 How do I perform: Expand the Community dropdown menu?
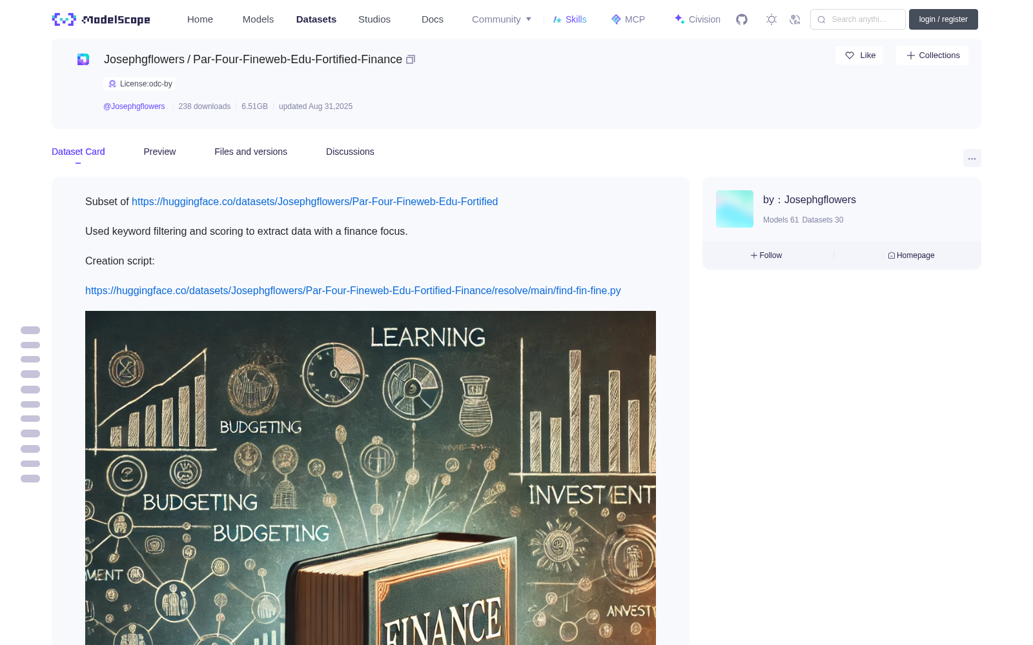[502, 19]
